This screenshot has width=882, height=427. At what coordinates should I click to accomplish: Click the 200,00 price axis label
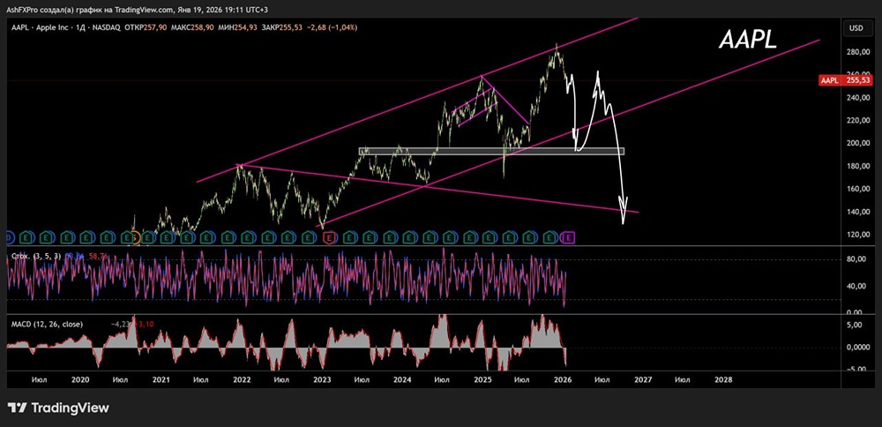(x=858, y=143)
